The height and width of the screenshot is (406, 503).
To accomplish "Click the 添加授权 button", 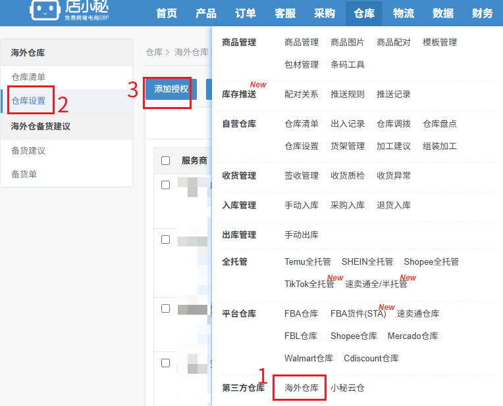I will 171,89.
